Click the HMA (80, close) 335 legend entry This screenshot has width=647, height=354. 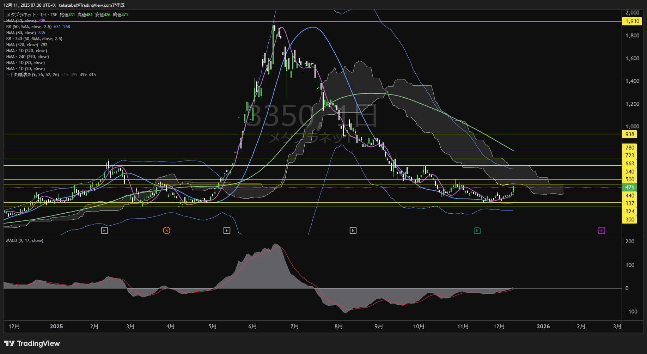[x=21, y=33]
